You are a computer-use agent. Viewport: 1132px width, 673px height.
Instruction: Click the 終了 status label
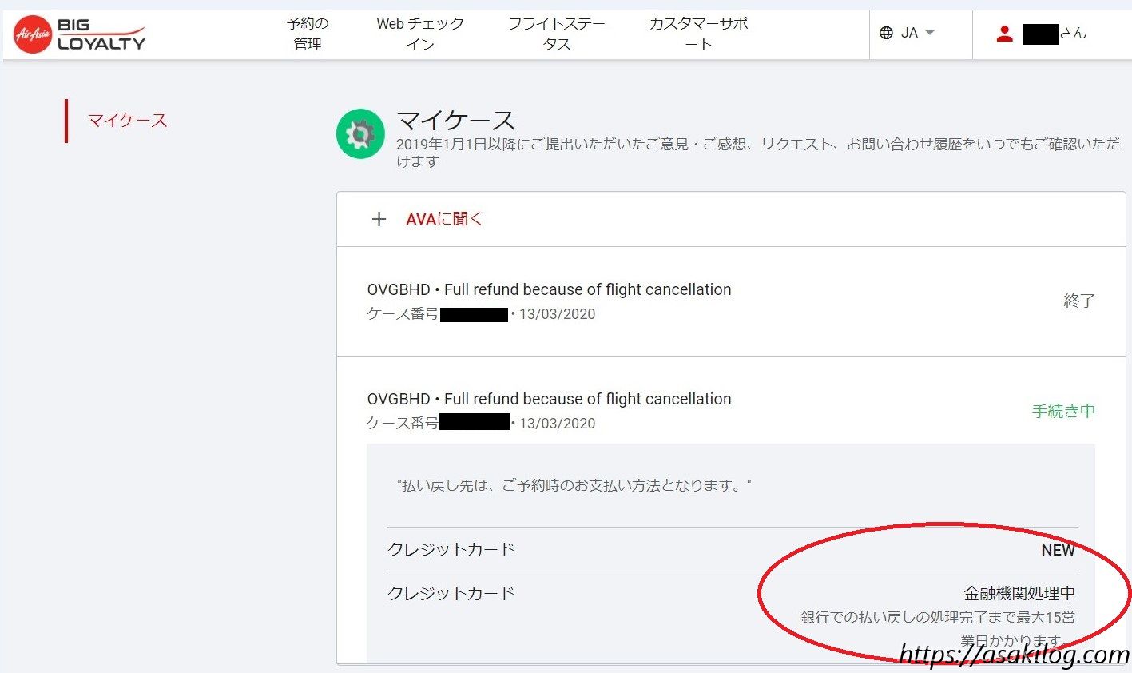point(1078,301)
